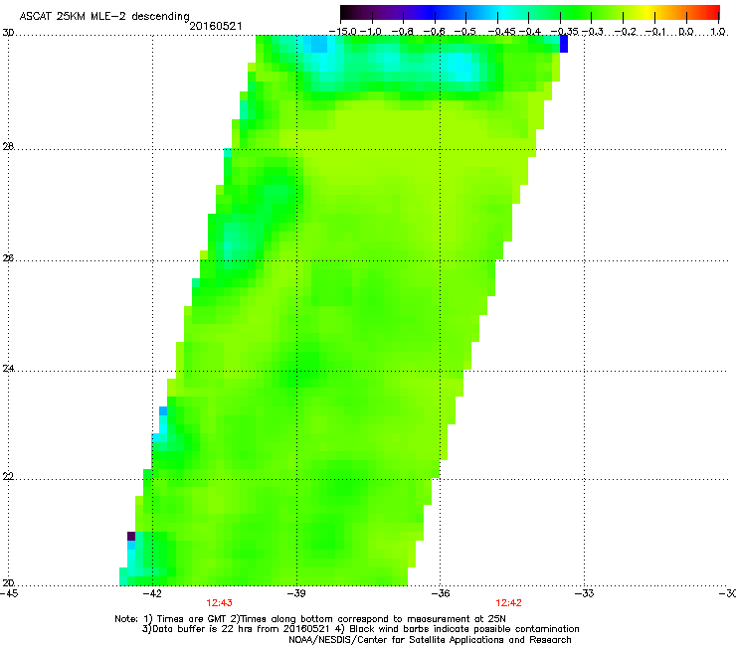Screen dimensions: 736x646
Task: Click the dark blue data cell at swath top-right
Action: [x=564, y=44]
